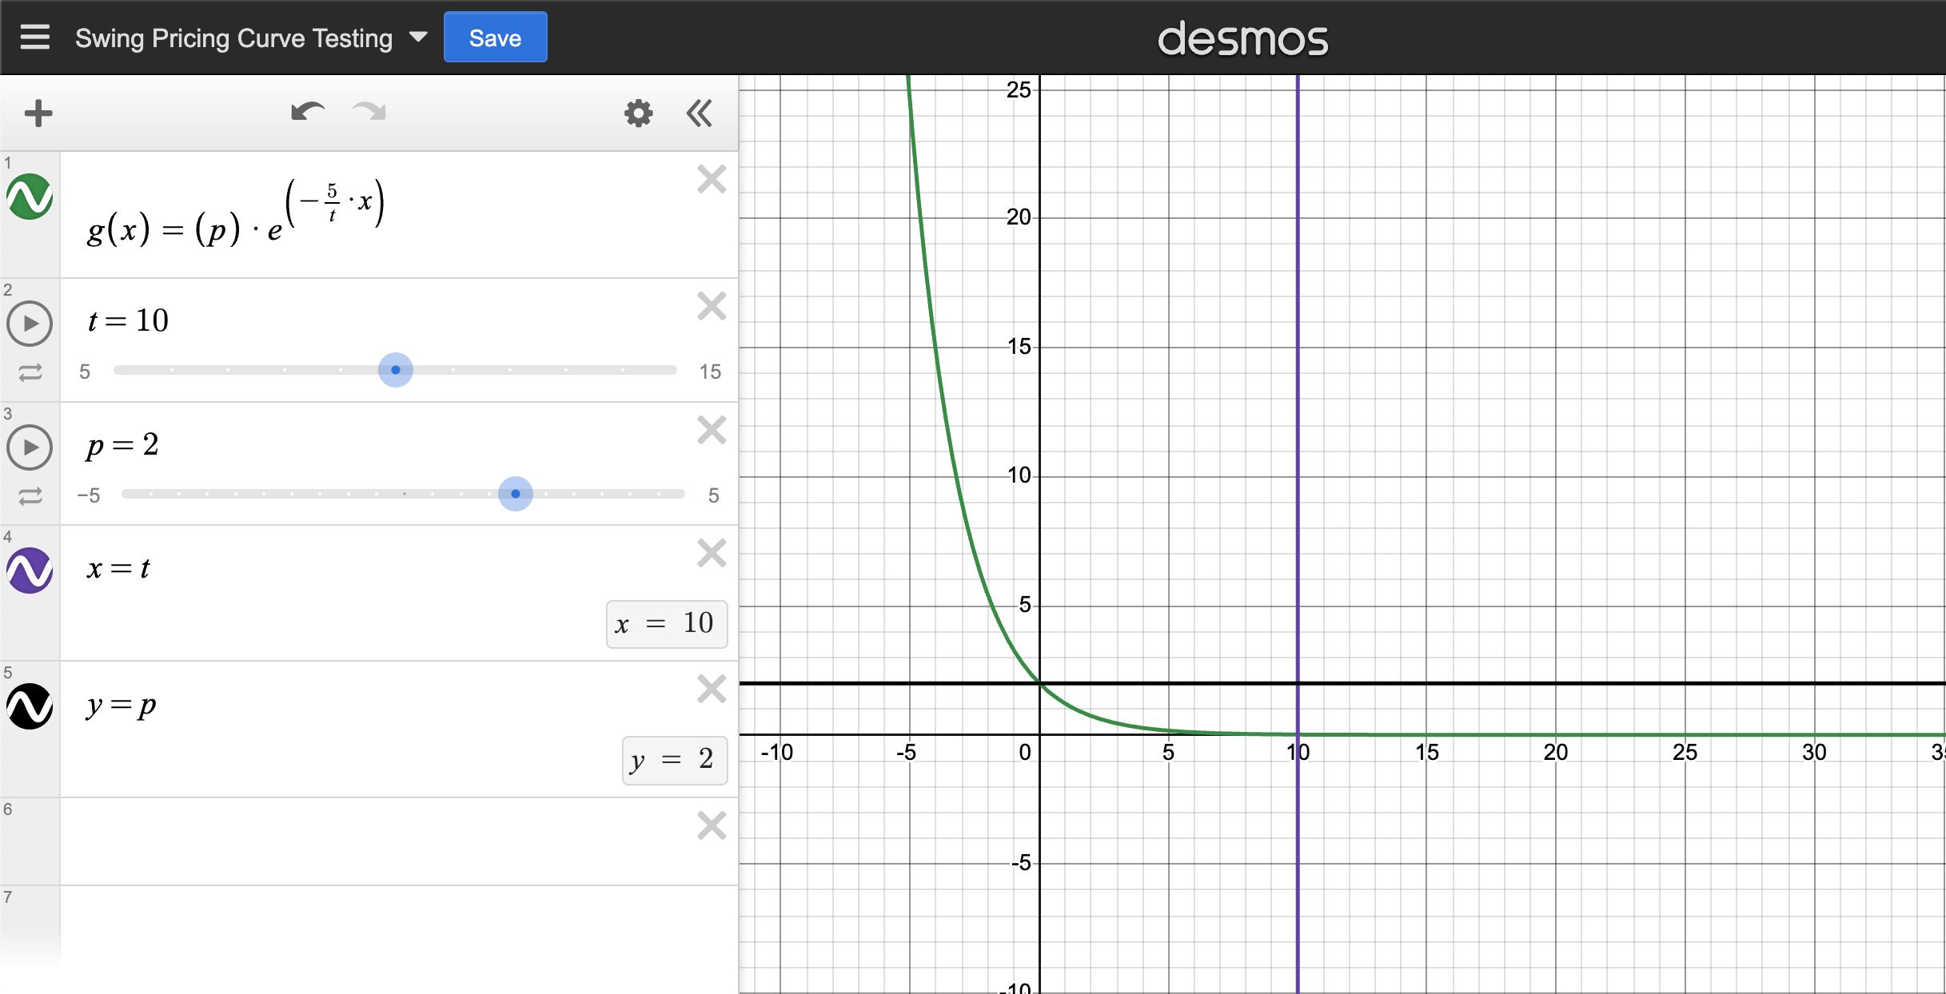This screenshot has width=1946, height=994.
Task: Play the t slider animation
Action: pos(30,324)
